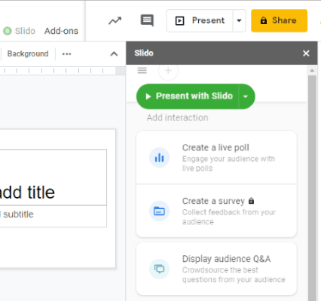Select Display audience Q&A card
The height and width of the screenshot is (301, 321).
[x=216, y=269]
